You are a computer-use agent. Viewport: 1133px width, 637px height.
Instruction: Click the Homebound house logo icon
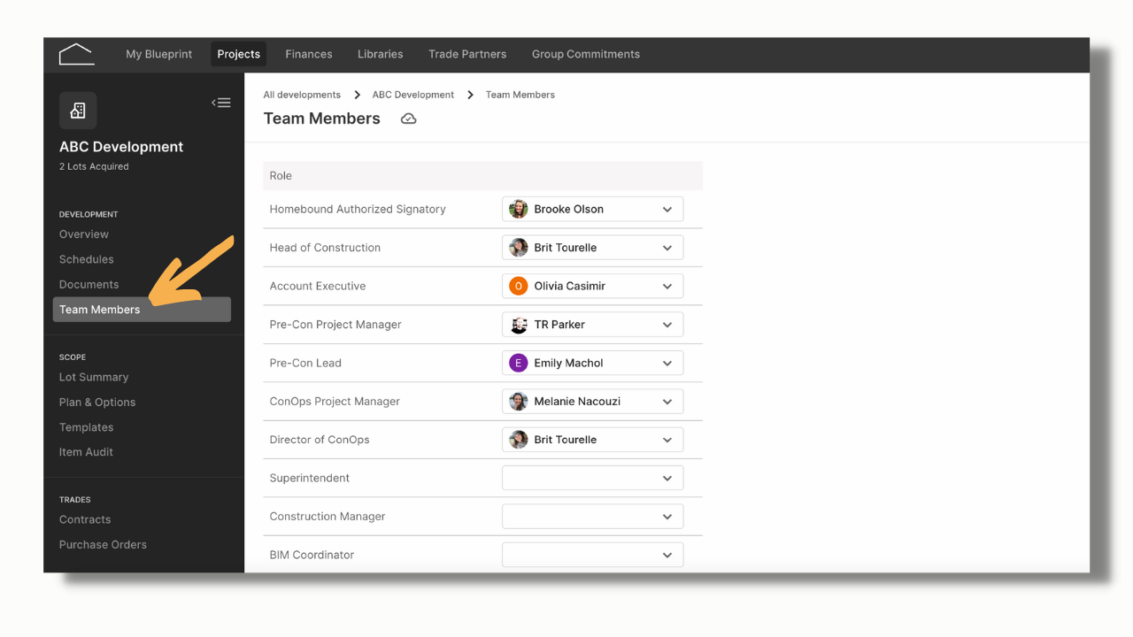pyautogui.click(x=76, y=54)
